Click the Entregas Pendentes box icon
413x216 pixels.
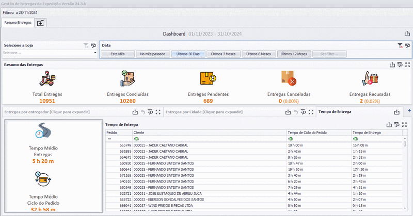point(208,78)
